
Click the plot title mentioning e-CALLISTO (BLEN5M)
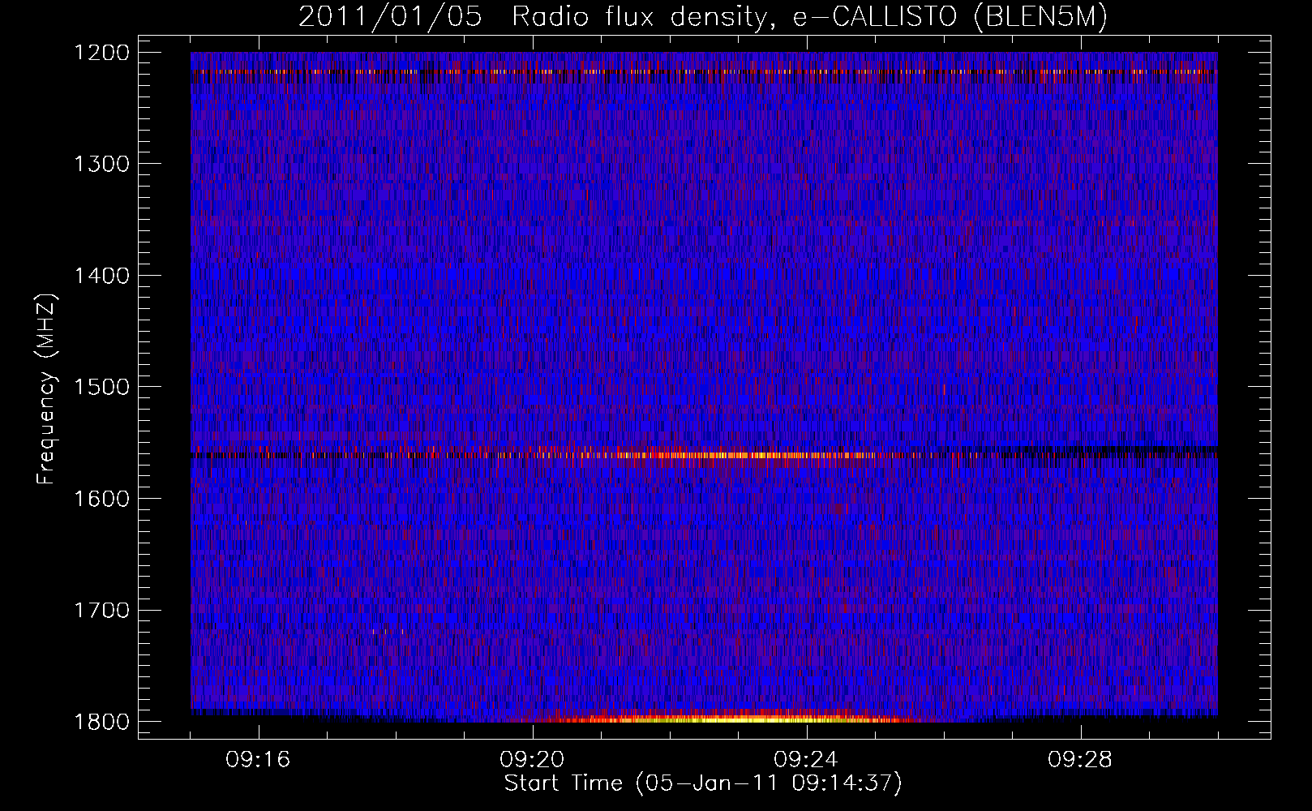coord(702,17)
